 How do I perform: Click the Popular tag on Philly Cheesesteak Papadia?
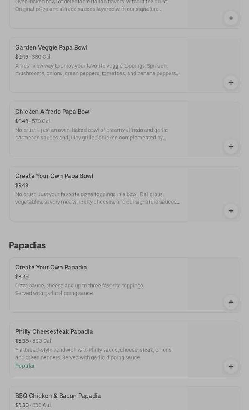click(x=25, y=366)
